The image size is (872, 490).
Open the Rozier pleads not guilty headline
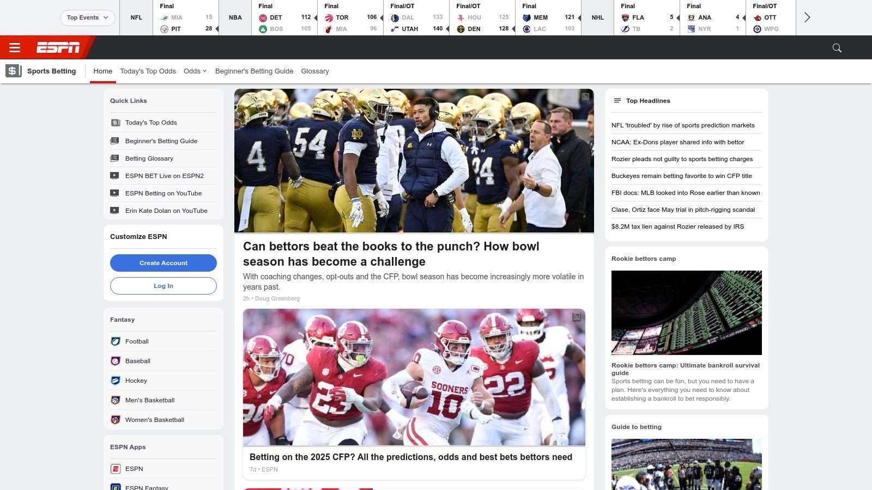pyautogui.click(x=683, y=159)
